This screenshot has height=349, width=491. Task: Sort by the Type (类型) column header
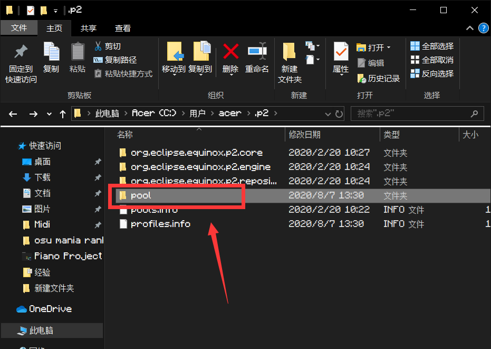(391, 135)
